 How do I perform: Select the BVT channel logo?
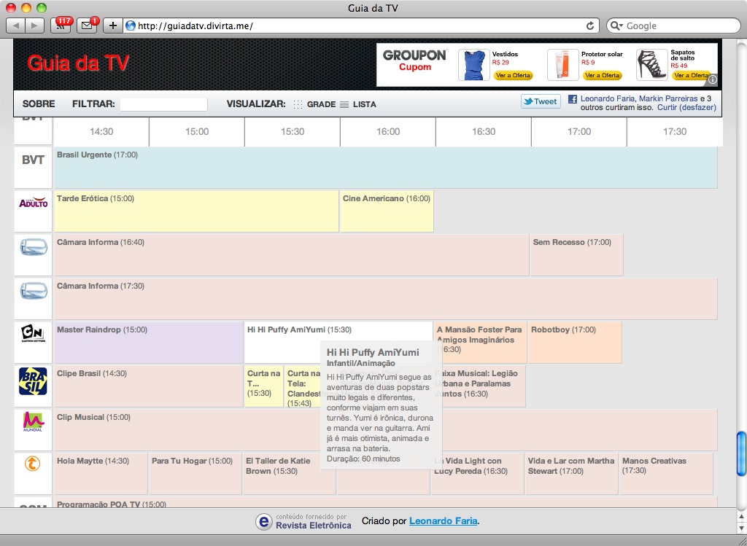33,160
